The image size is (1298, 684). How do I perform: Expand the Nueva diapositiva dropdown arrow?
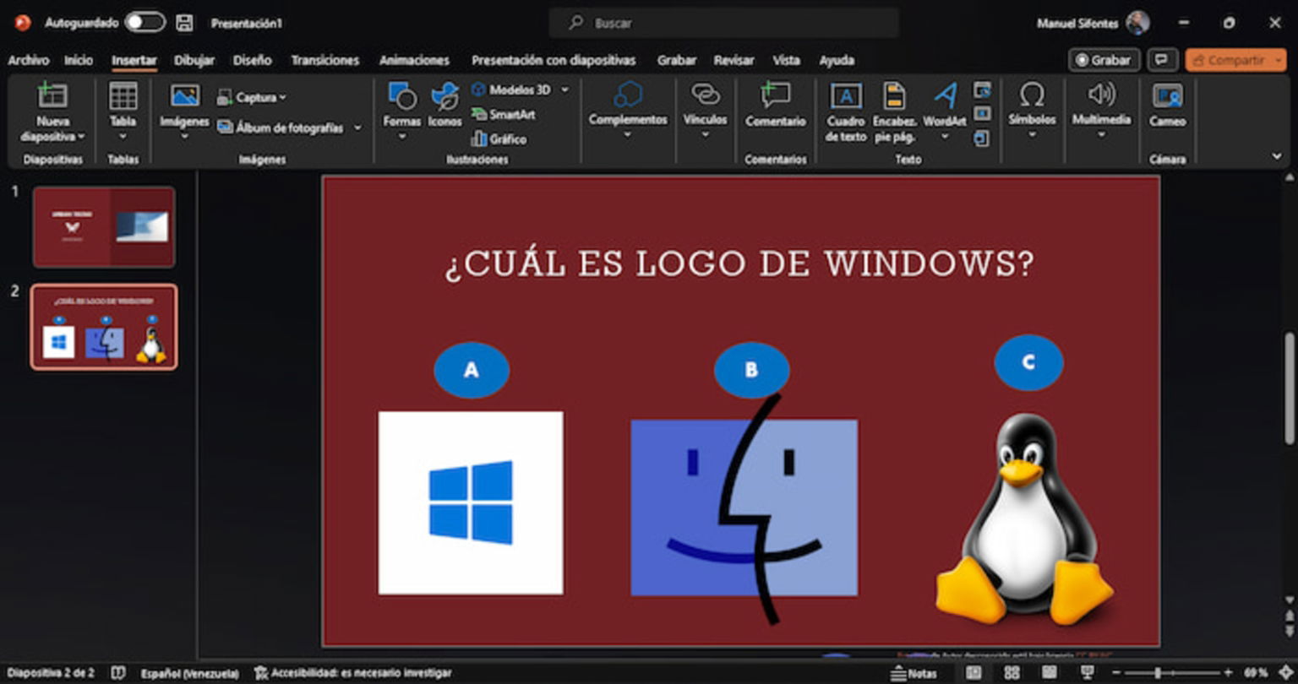point(81,137)
